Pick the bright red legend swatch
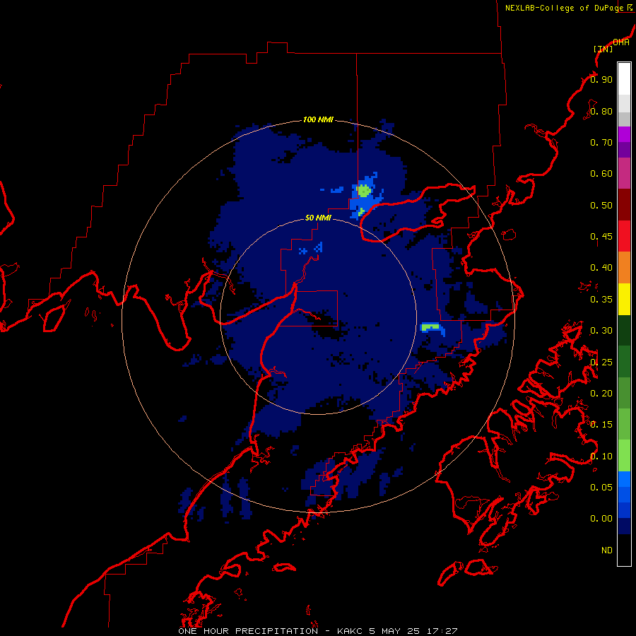 tap(624, 236)
